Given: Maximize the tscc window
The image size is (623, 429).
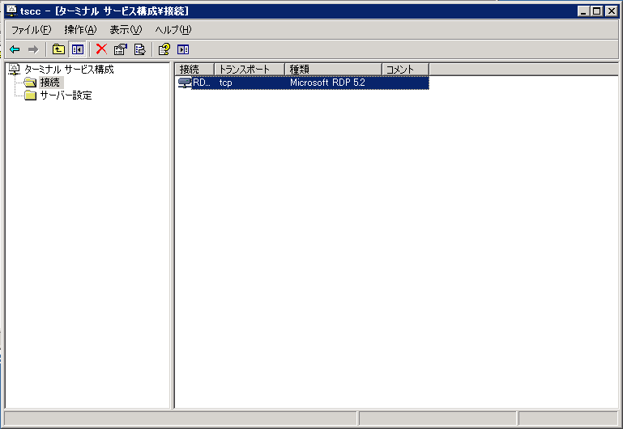Looking at the screenshot, I should click(x=597, y=11).
